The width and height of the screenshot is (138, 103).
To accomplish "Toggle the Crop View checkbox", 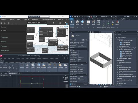I will click(x=79, y=51).
